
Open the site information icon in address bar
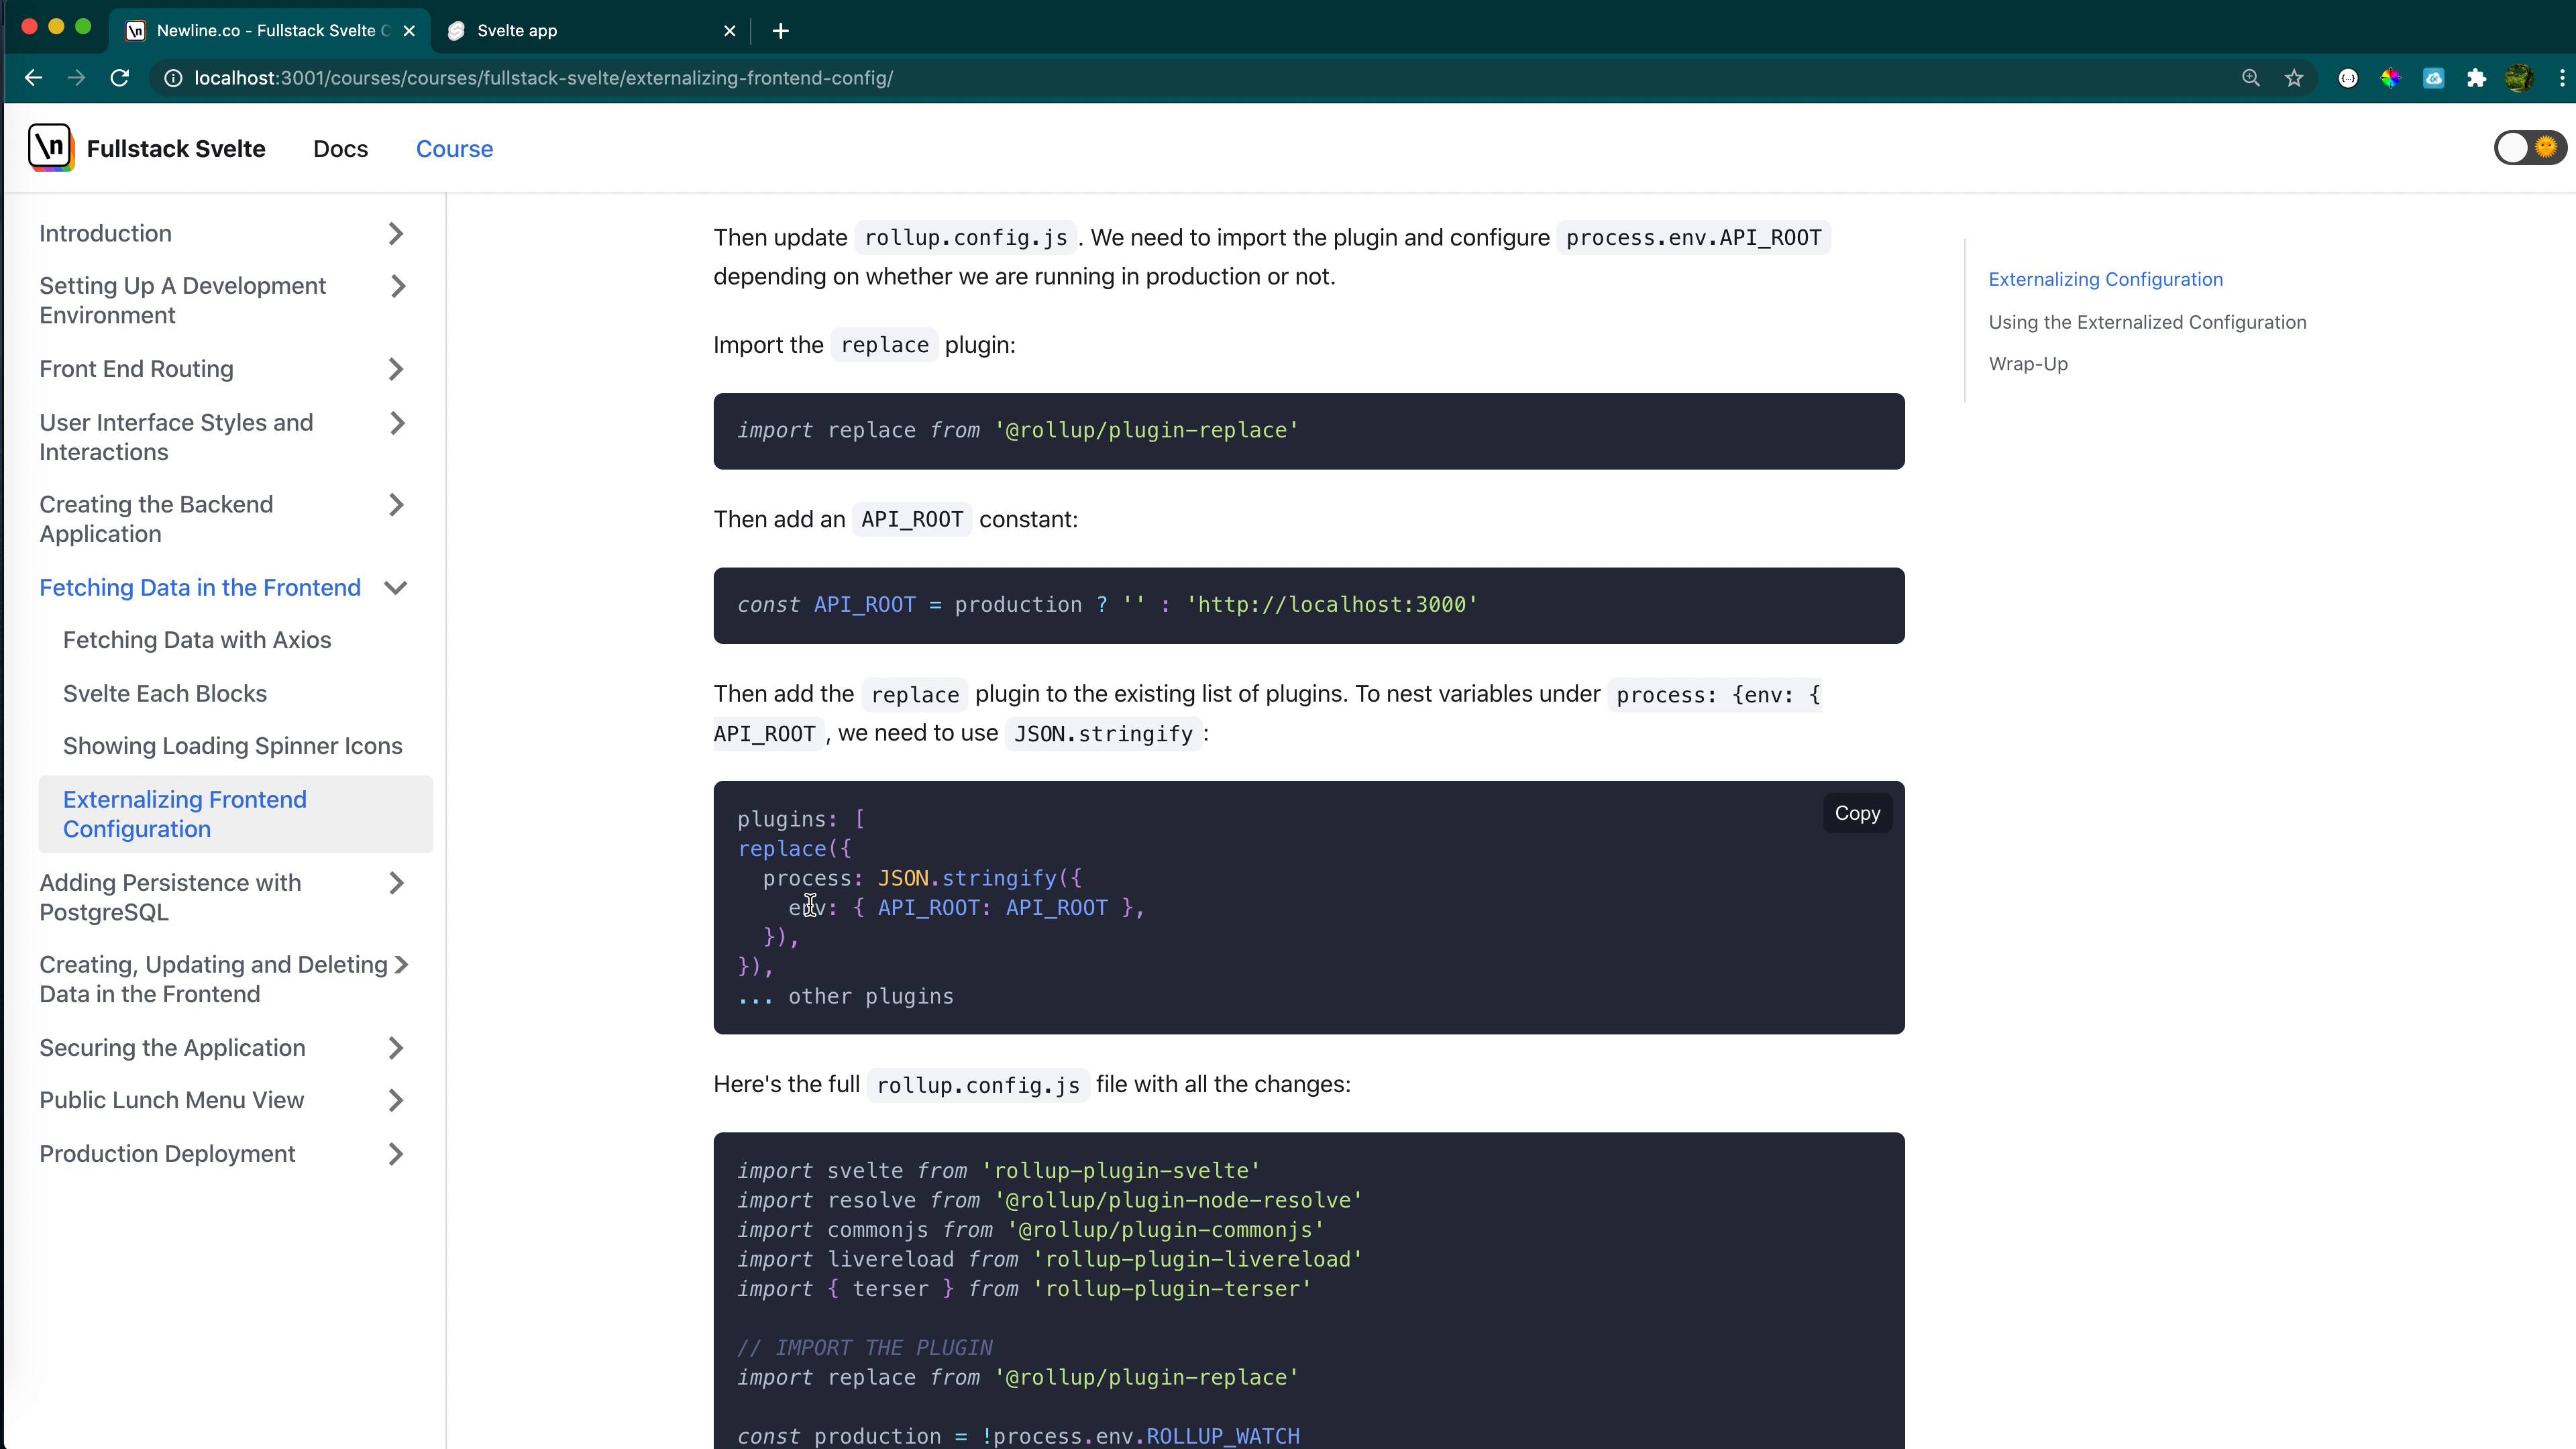[174, 78]
